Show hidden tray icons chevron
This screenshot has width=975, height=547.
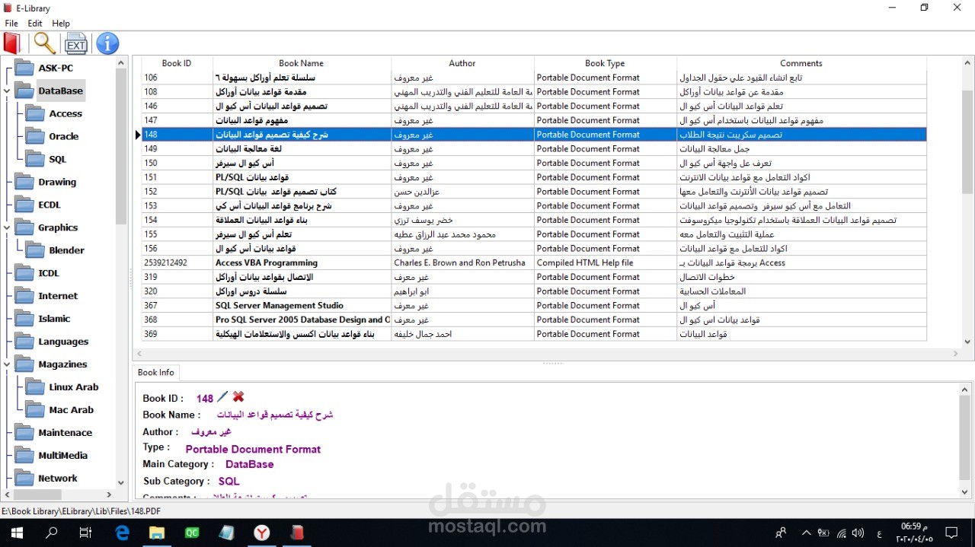806,533
